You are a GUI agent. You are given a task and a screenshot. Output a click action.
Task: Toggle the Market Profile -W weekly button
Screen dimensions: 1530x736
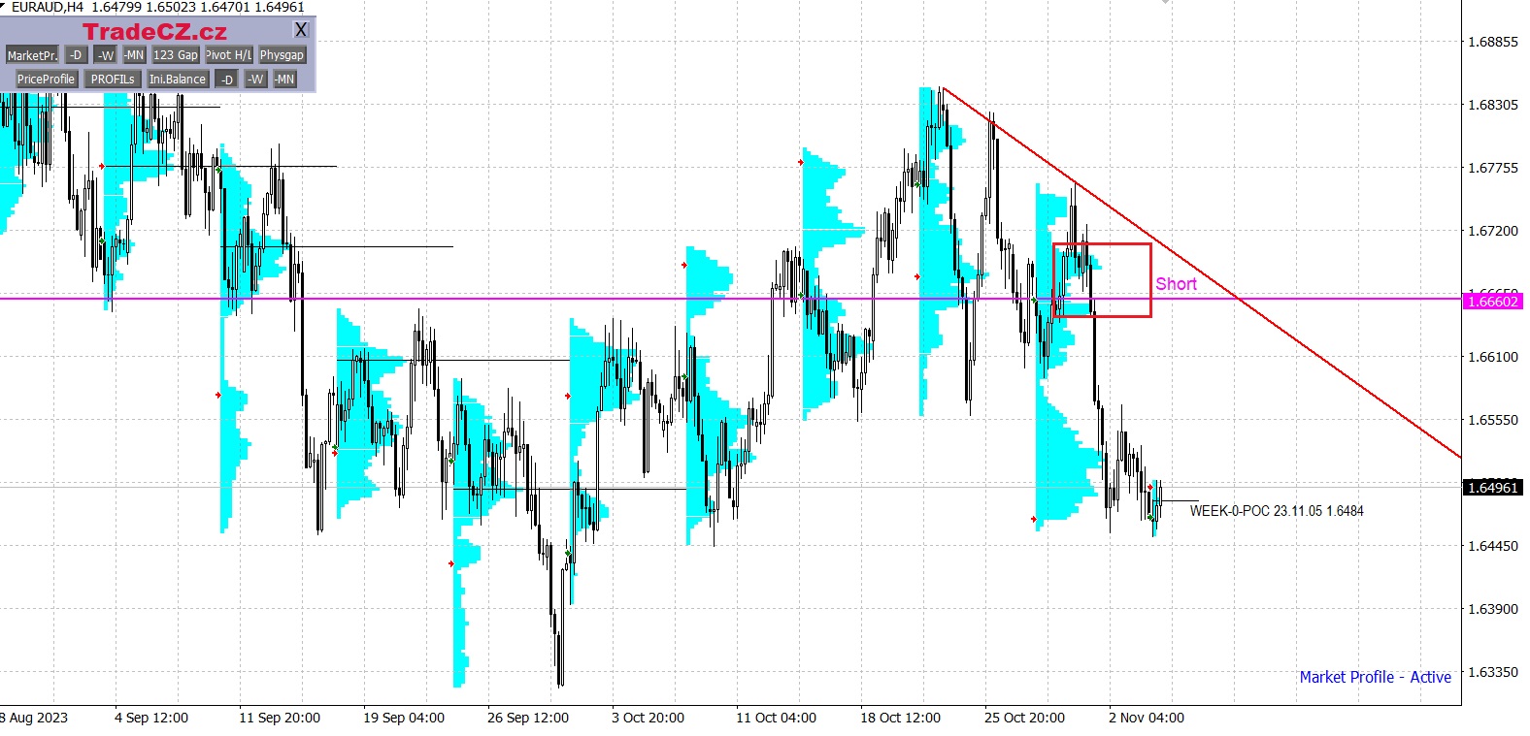tap(105, 55)
